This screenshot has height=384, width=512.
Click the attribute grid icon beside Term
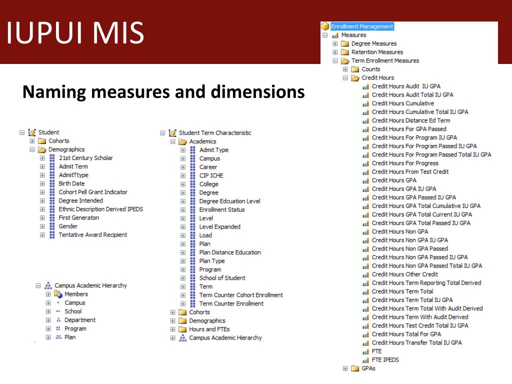(192, 286)
